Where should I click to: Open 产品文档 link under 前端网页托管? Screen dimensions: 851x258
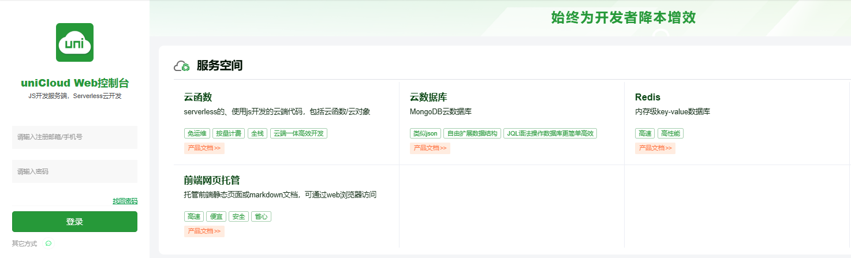(x=204, y=231)
